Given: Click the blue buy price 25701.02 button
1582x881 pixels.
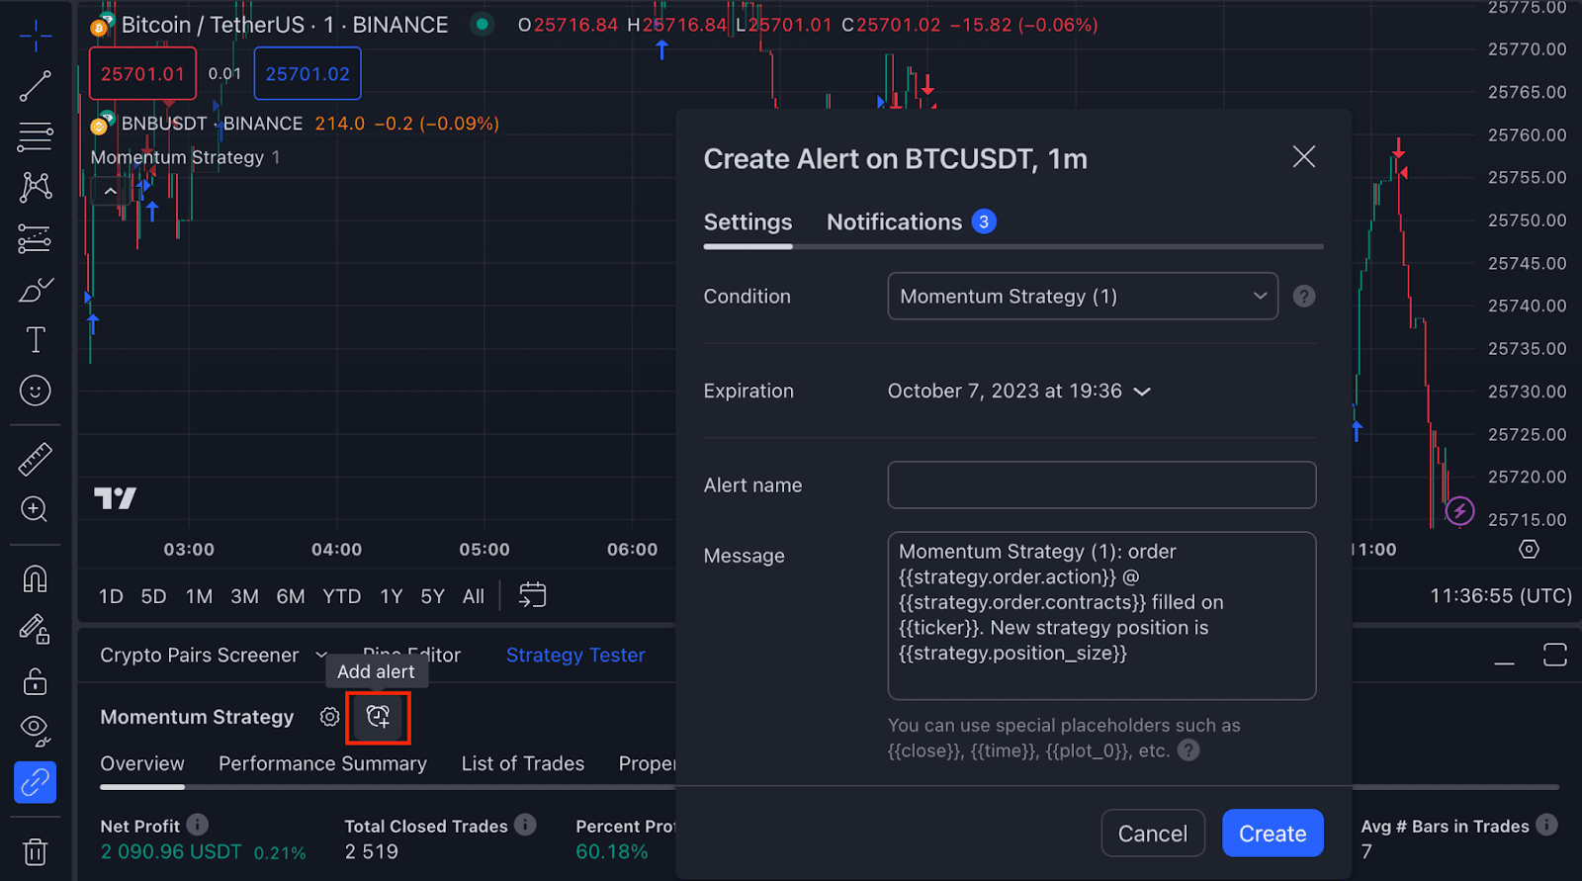Looking at the screenshot, I should click(x=308, y=74).
